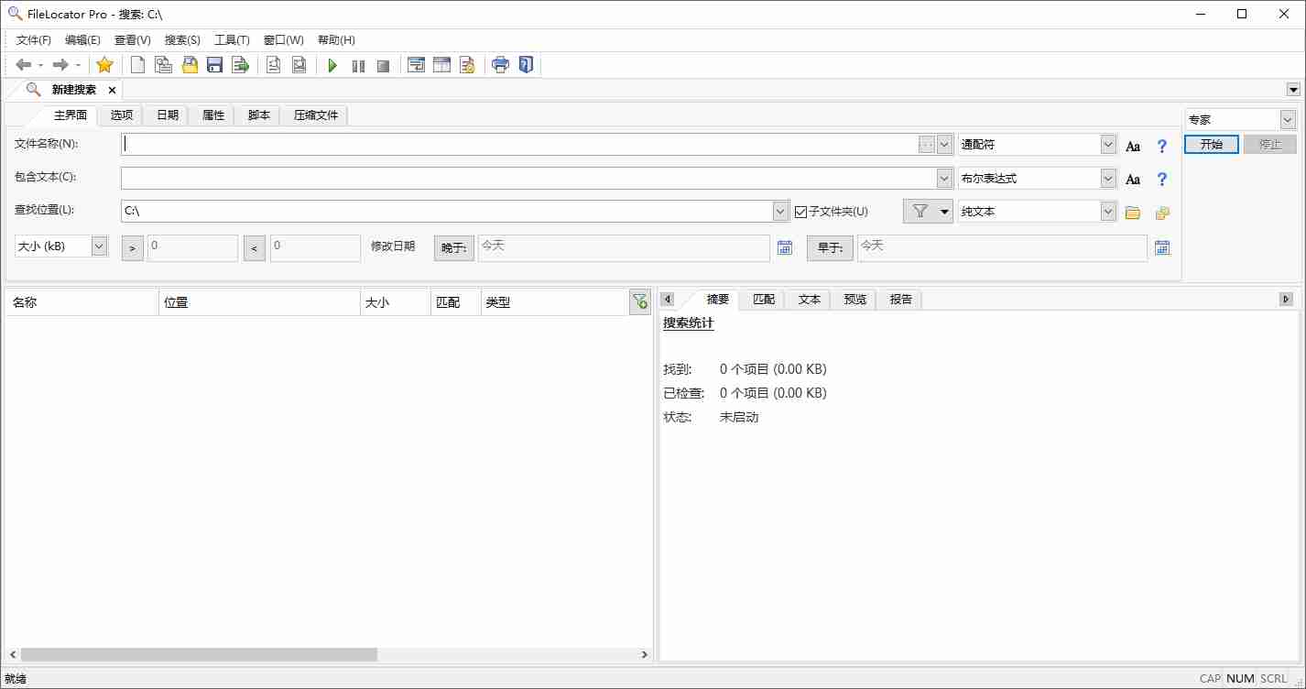Open the 工具(T) menu

pyautogui.click(x=232, y=40)
